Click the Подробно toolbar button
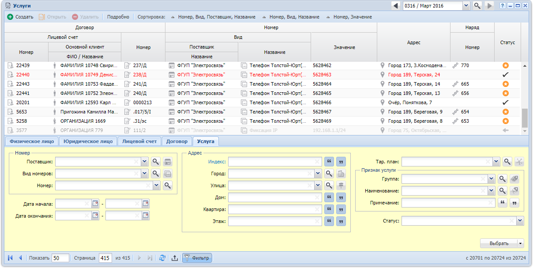Viewport: 533px width, 268px height. (118, 17)
